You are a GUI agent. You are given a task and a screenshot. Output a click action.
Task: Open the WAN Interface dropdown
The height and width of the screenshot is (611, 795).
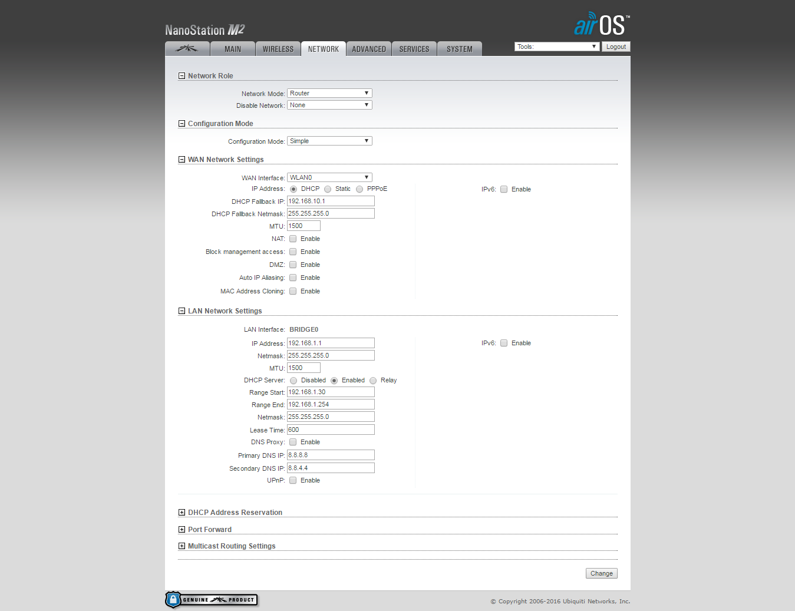329,177
